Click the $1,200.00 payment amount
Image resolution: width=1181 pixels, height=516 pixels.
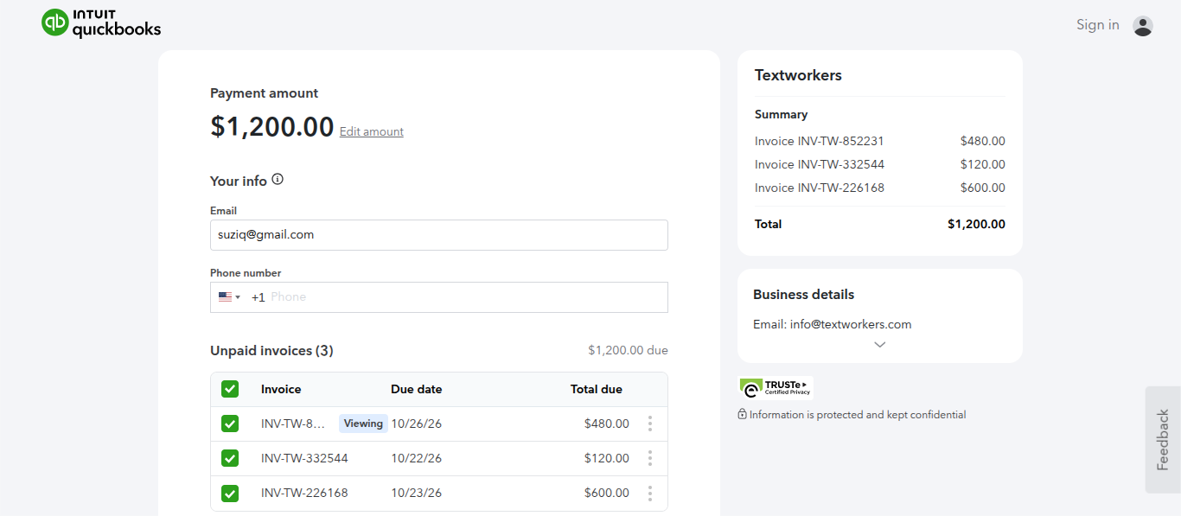coord(272,127)
